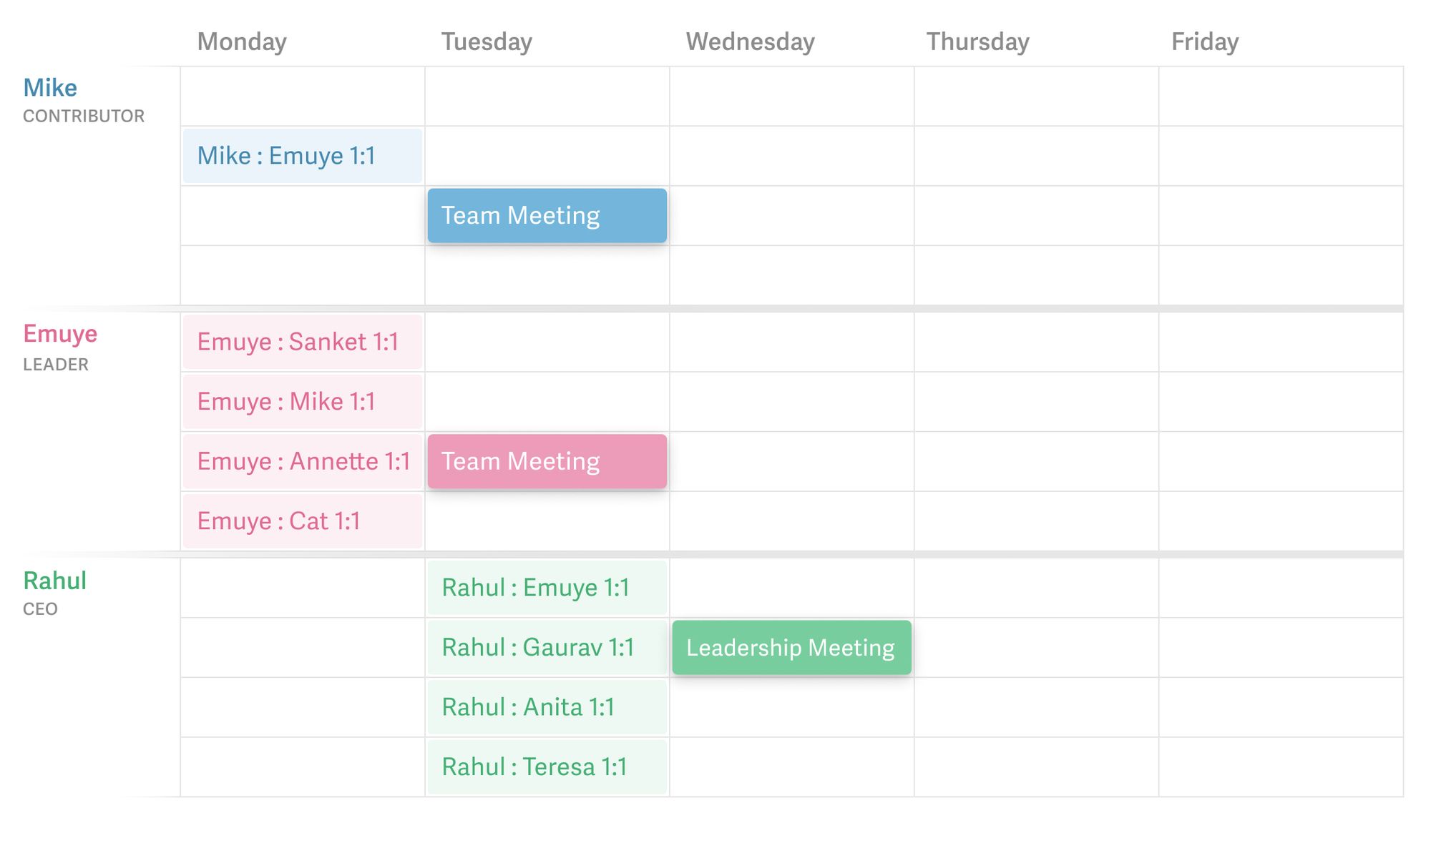Open the green Leadership Meeting block
The image size is (1431, 853).
pyautogui.click(x=792, y=647)
